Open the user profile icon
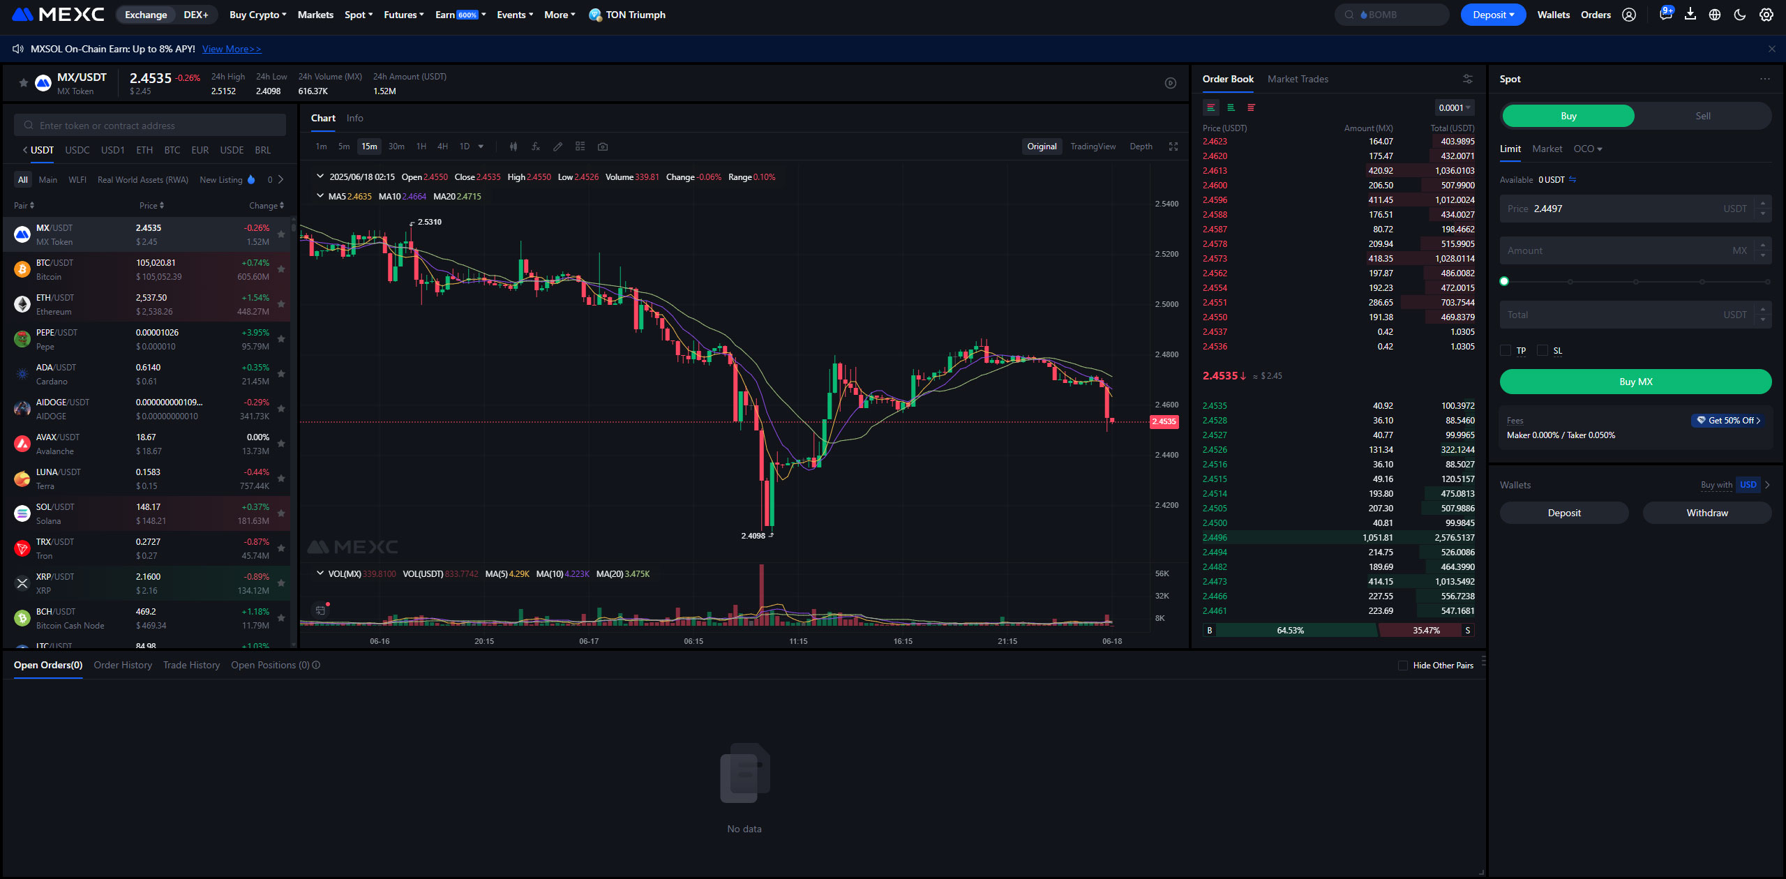The image size is (1786, 879). click(x=1629, y=15)
